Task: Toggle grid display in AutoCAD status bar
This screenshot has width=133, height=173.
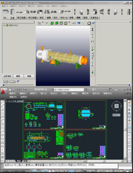Action: 38,171
